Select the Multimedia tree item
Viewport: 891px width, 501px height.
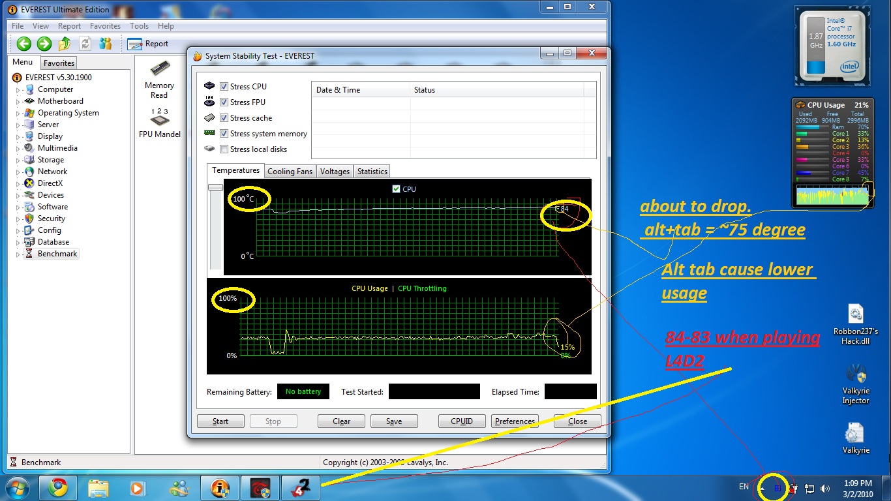coord(57,148)
